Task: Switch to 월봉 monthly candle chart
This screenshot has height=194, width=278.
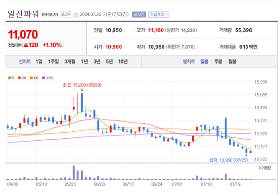Action: click(232, 62)
